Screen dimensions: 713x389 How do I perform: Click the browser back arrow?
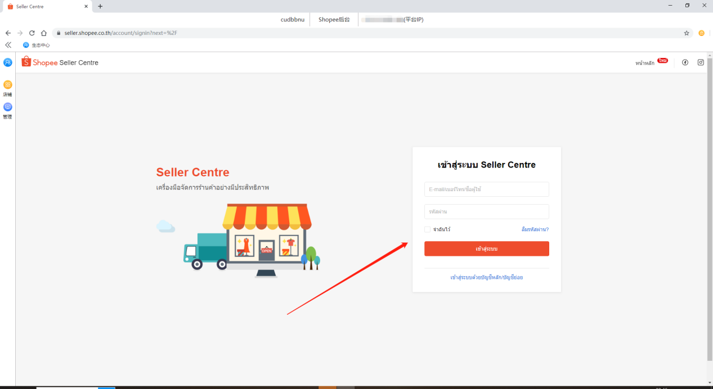coord(8,33)
